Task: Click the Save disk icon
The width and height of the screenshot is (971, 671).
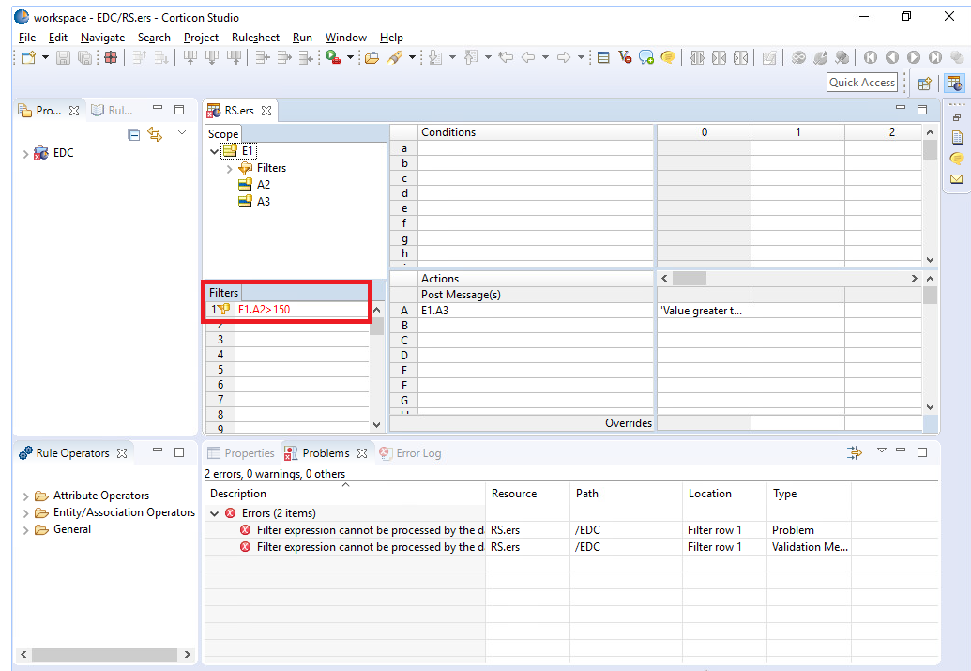Action: click(x=63, y=57)
